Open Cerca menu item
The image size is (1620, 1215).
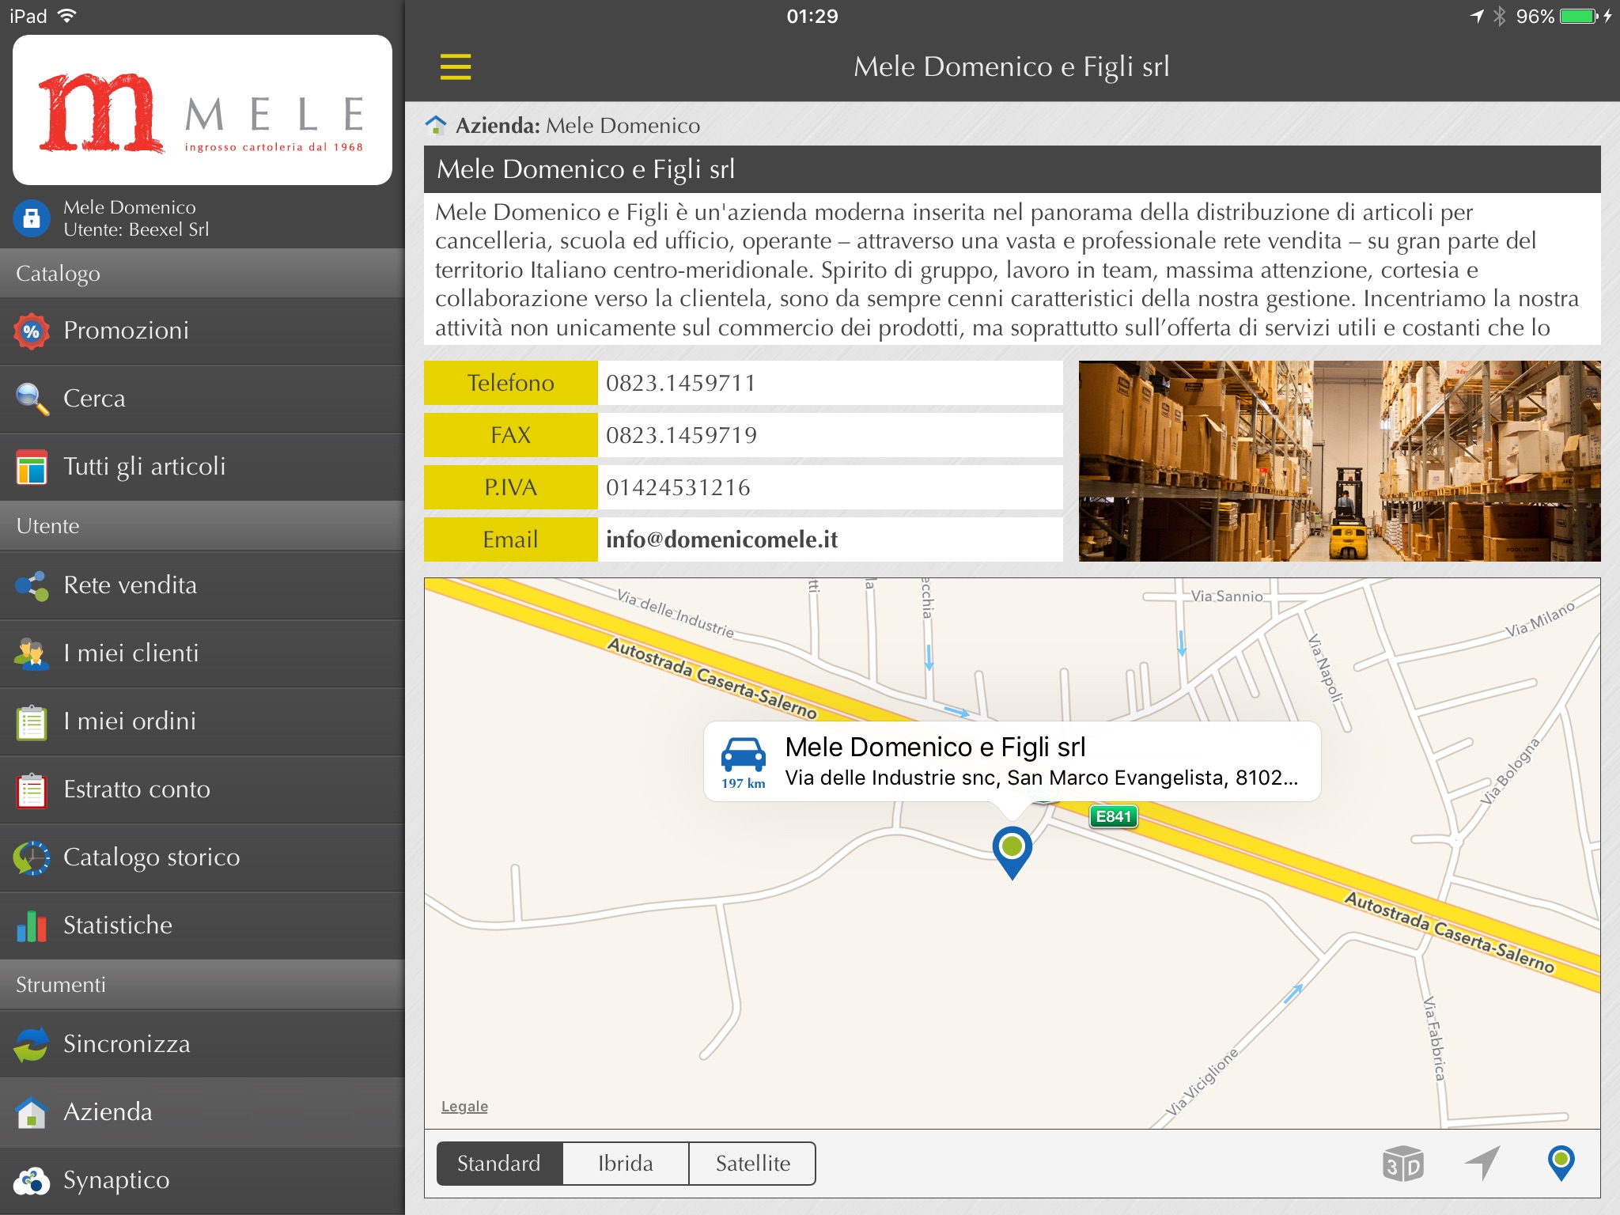tap(202, 399)
